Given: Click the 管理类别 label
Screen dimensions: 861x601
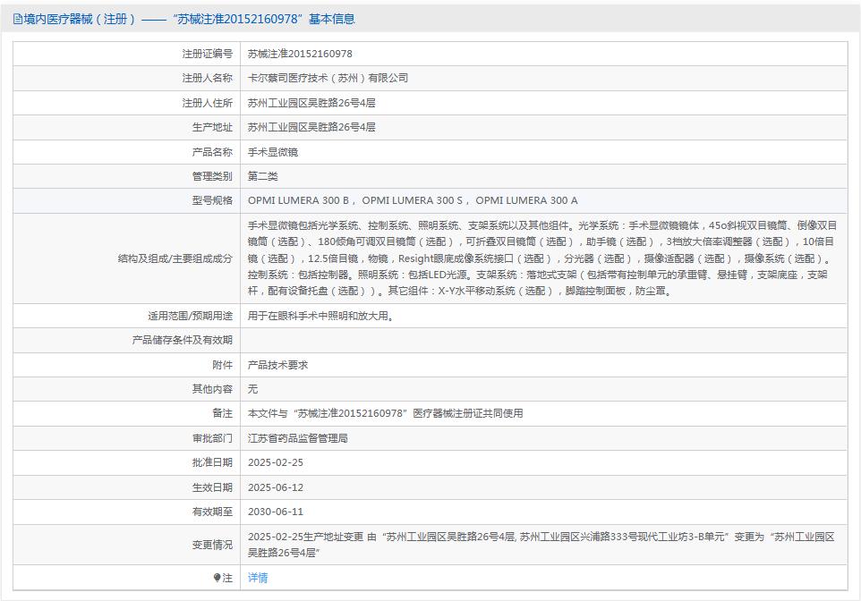Looking at the screenshot, I should [212, 176].
